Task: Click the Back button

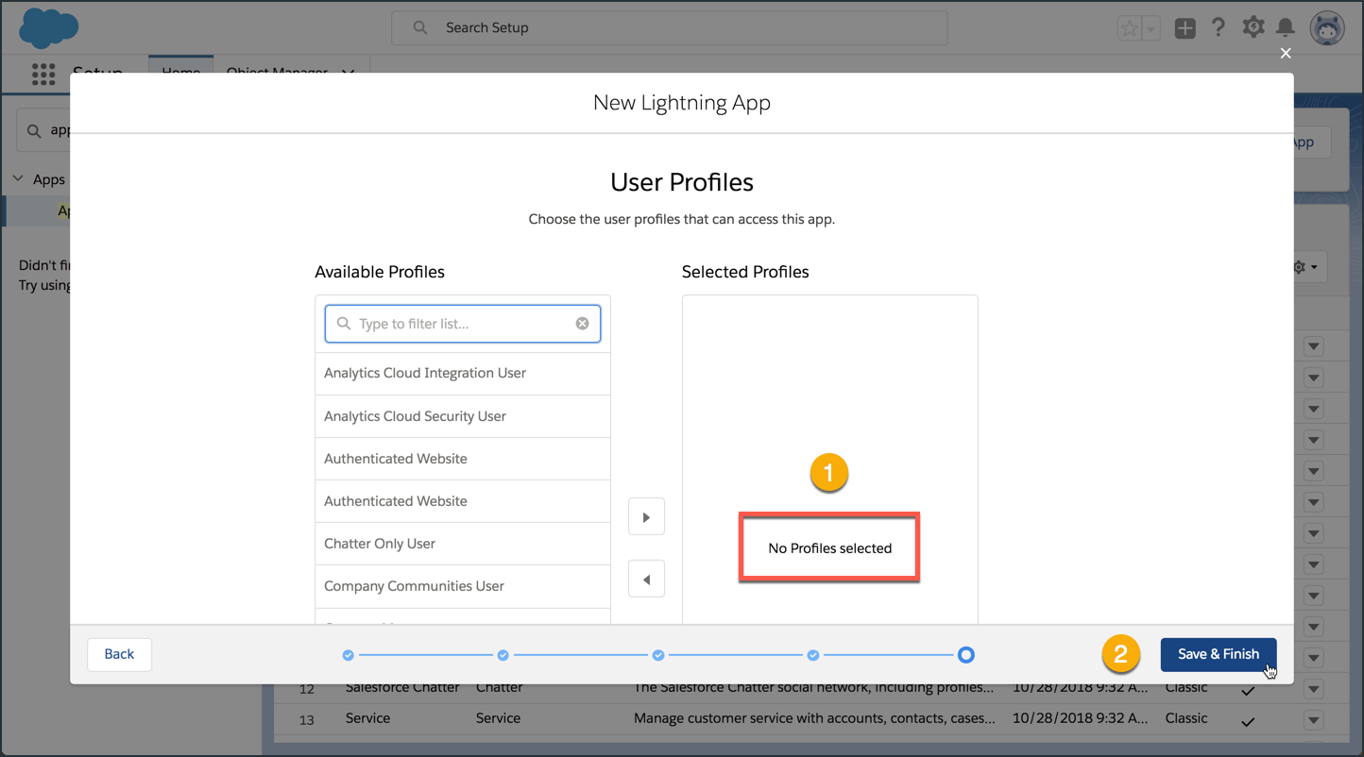Action: (120, 654)
